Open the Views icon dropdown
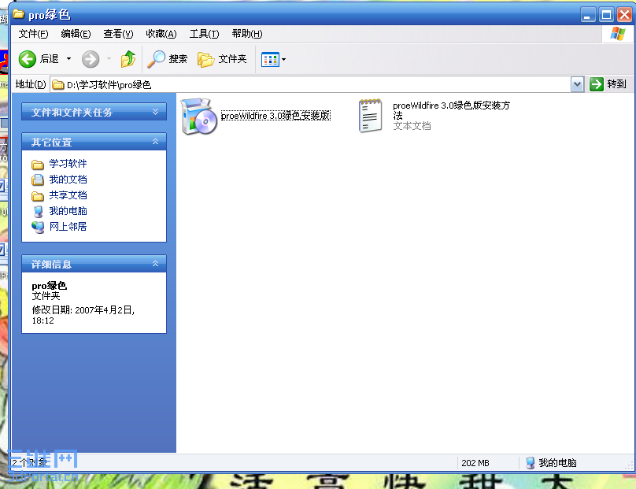This screenshot has height=489, width=636. [274, 60]
